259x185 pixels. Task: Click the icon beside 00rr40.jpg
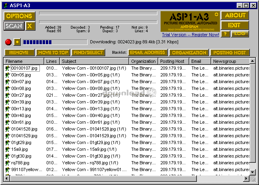pos(8,115)
